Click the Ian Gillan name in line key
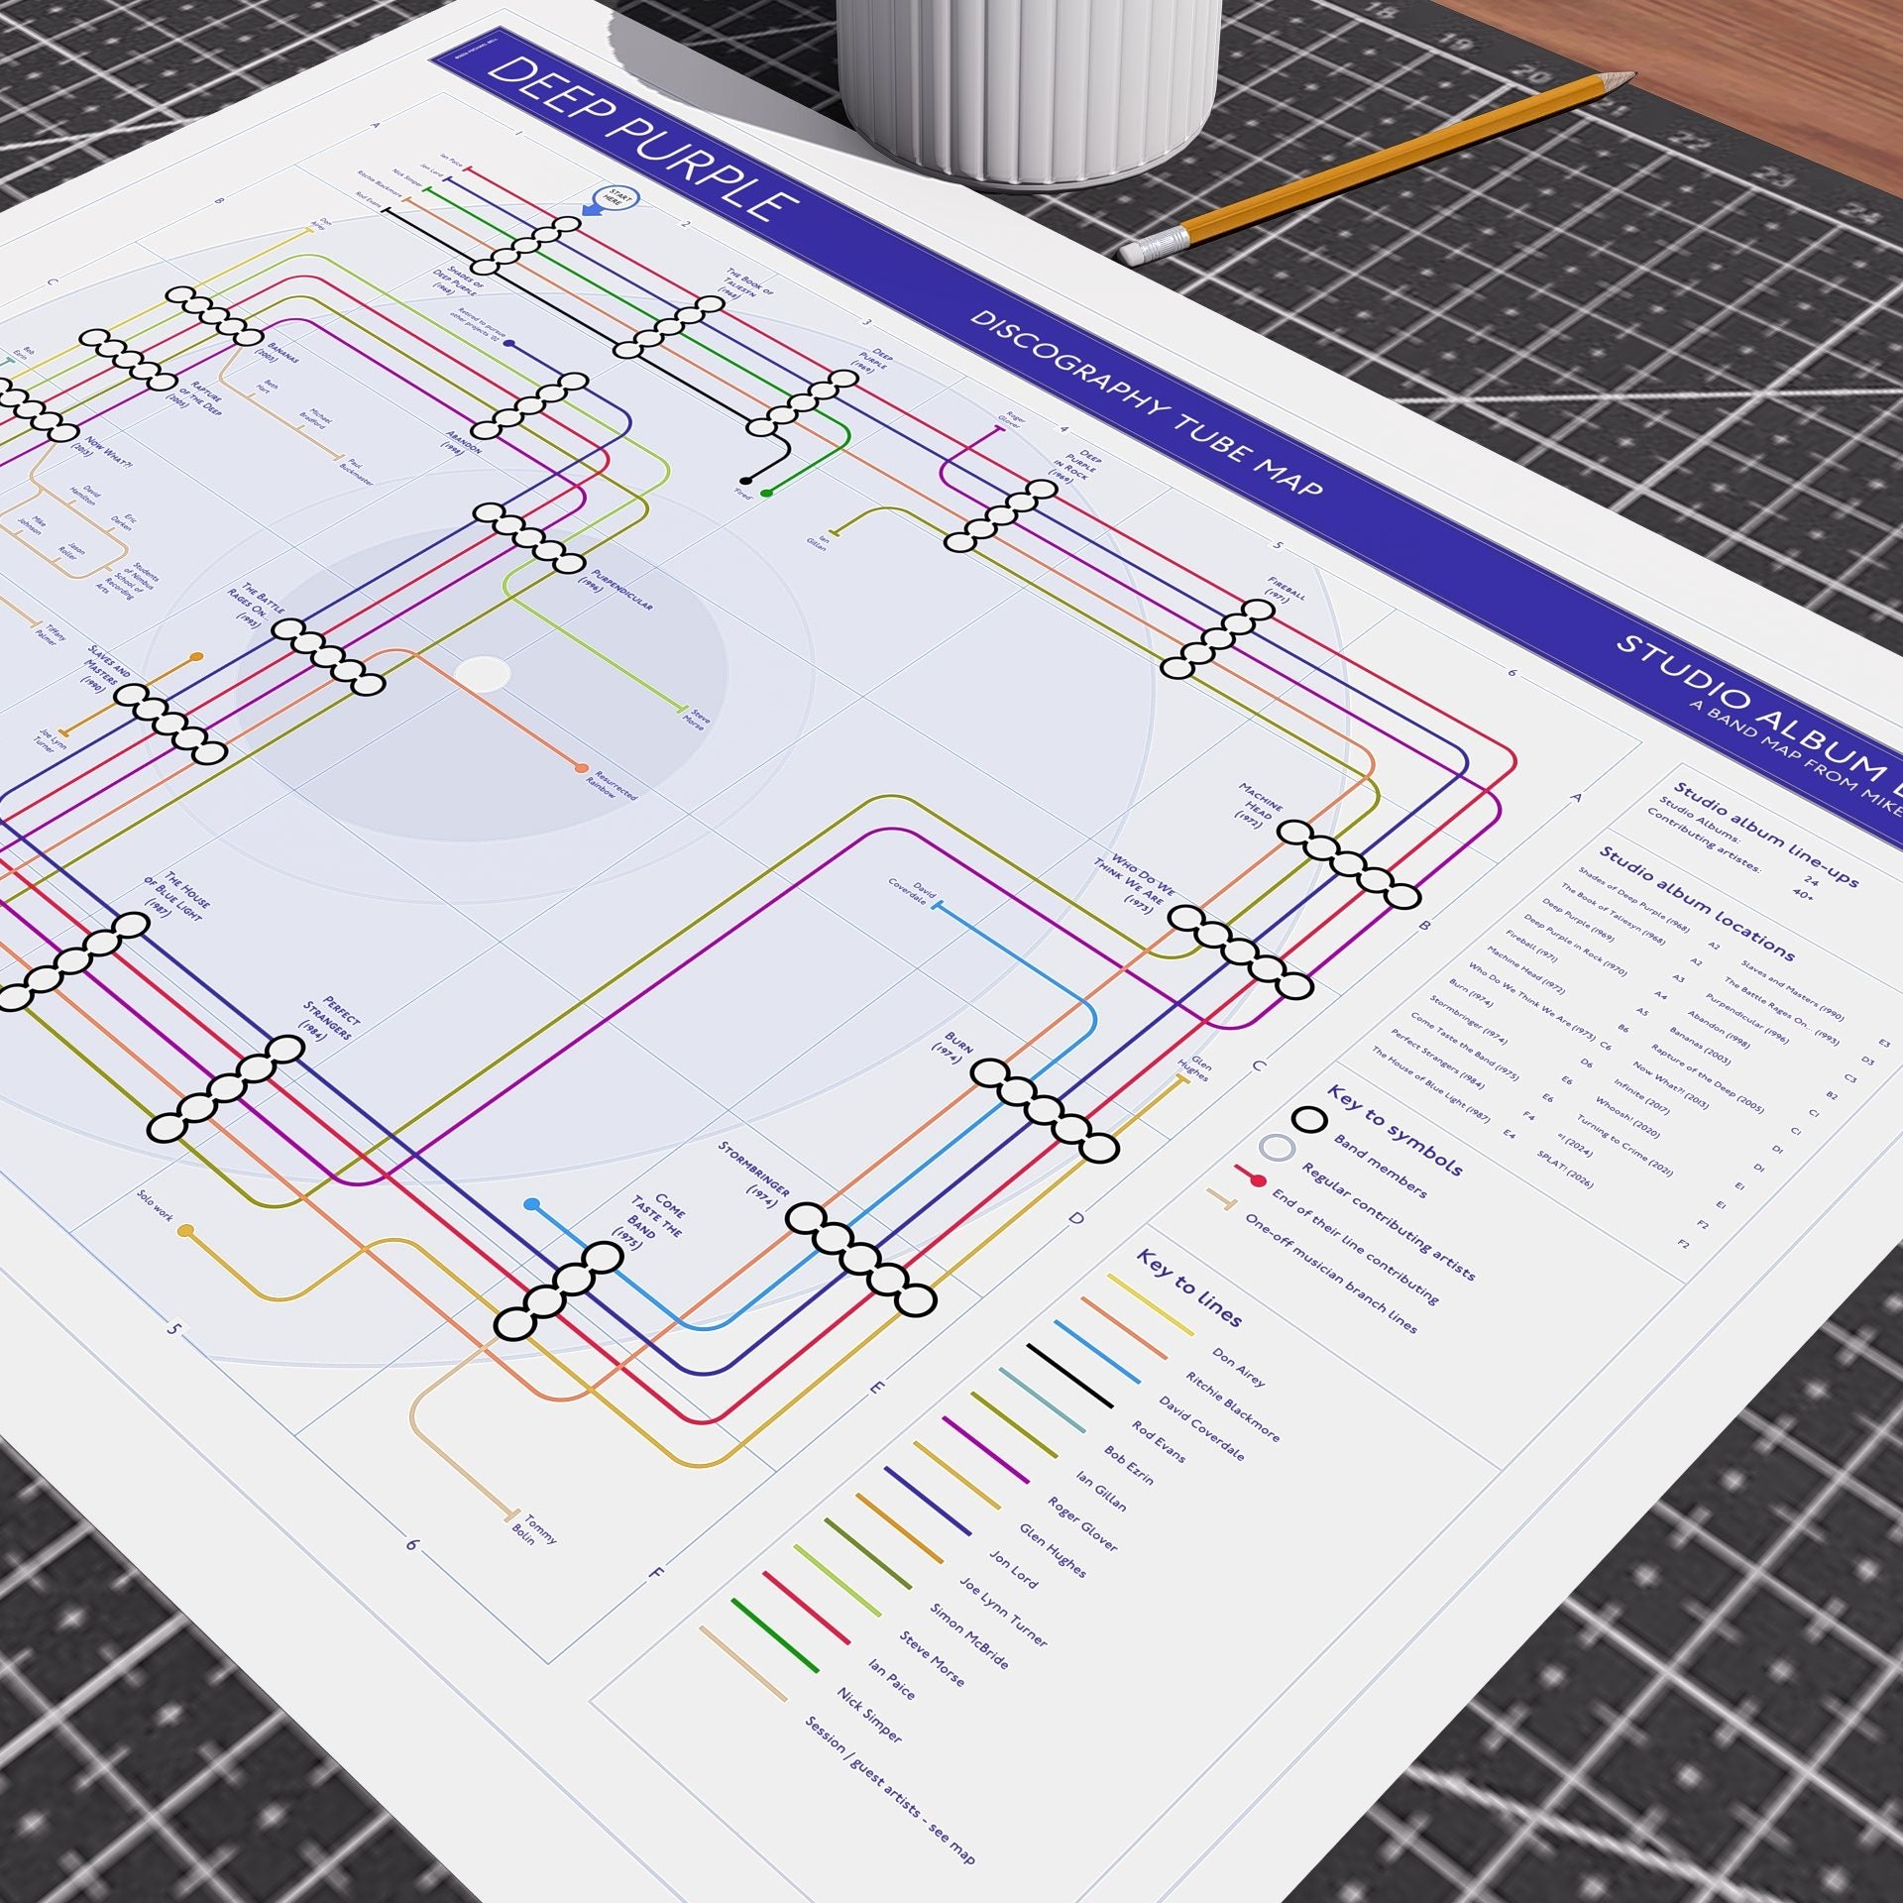 (x=1101, y=1491)
